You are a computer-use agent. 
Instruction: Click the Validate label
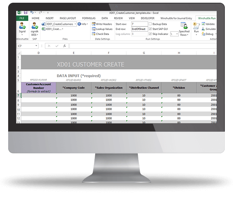point(210,24)
